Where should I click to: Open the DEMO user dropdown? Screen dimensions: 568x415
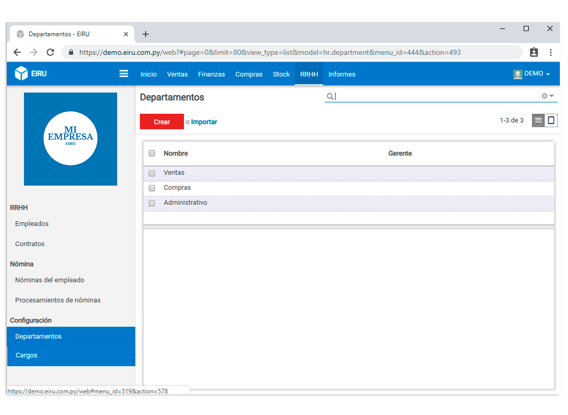point(532,74)
